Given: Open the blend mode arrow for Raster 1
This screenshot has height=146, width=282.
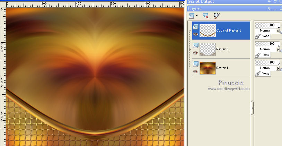Looking at the screenshot, I should [x=278, y=68].
